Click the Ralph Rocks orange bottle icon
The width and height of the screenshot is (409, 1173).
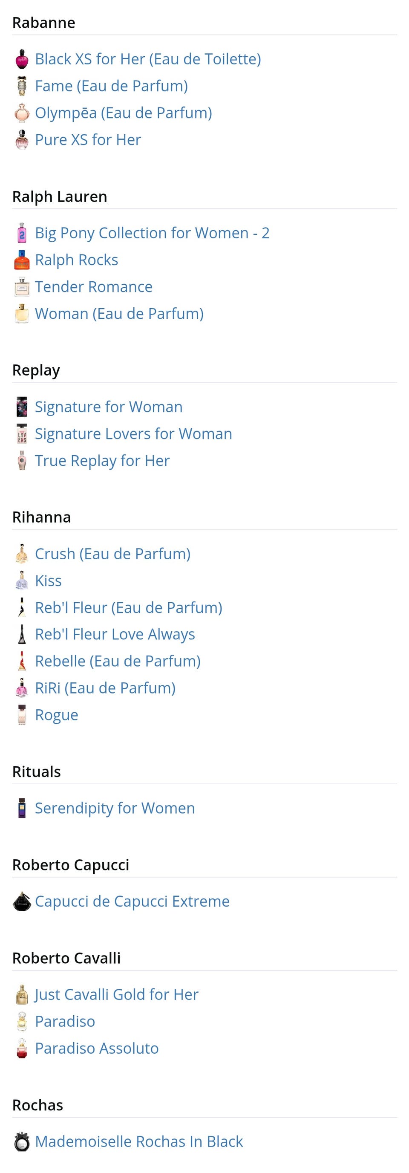(21, 260)
